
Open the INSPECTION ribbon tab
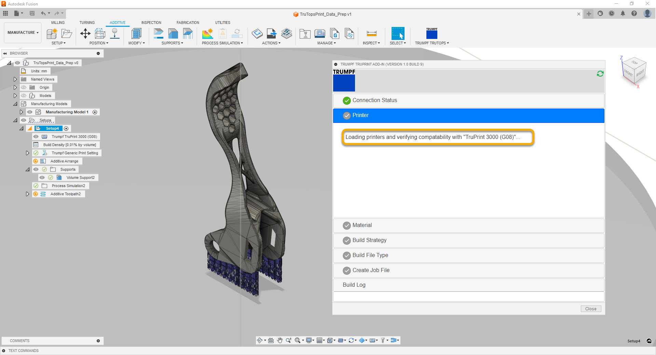[x=151, y=23]
